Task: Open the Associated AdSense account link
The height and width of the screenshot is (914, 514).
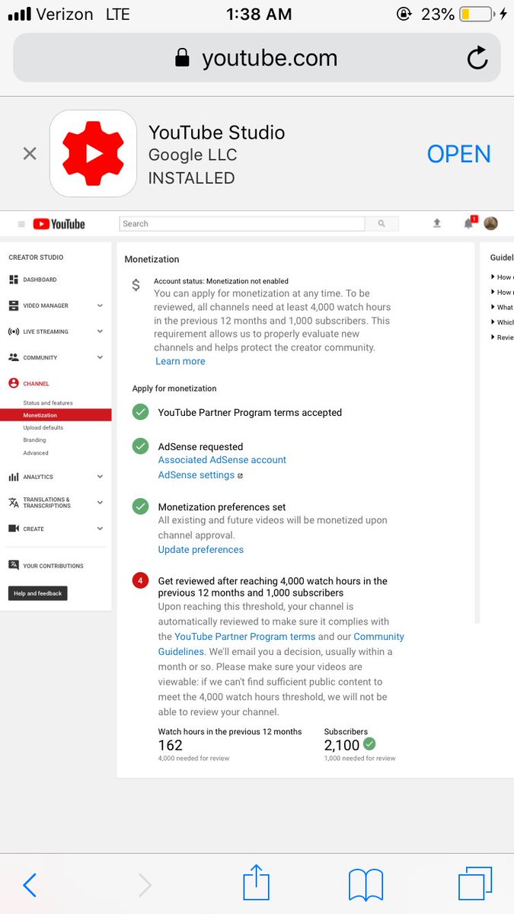Action: pos(222,460)
